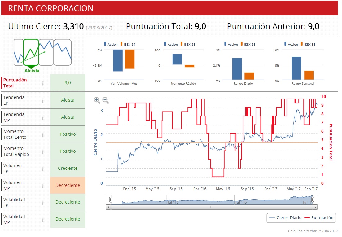This screenshot has width=342, height=237.
Task: Click Alcista value for Tendencia MP
Action: pos(68,117)
